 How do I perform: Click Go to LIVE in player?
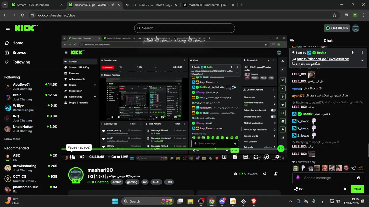[x=120, y=157]
